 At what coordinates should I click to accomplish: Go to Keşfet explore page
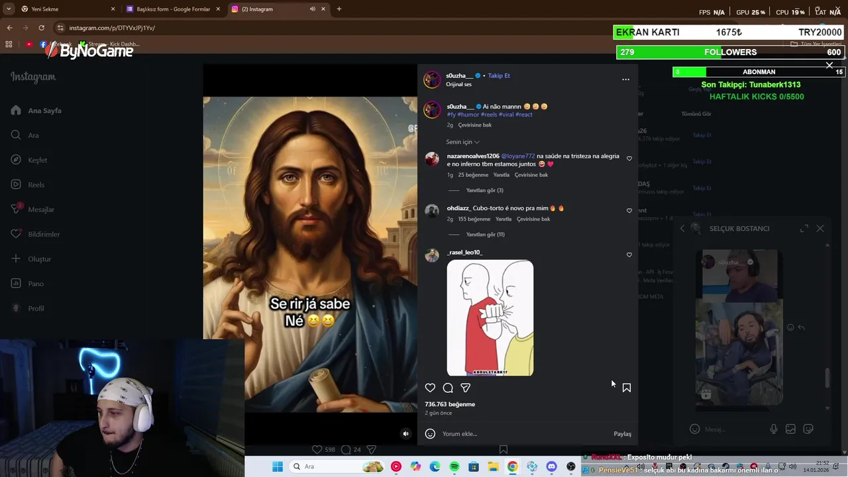pos(29,160)
